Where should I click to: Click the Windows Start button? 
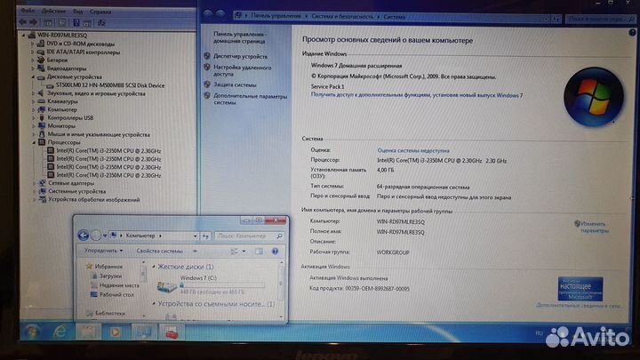[x=31, y=332]
